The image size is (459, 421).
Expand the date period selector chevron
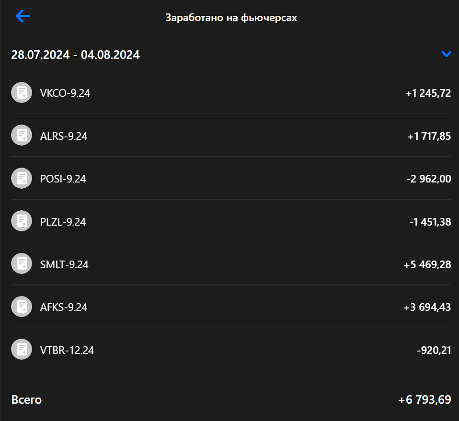(x=447, y=54)
